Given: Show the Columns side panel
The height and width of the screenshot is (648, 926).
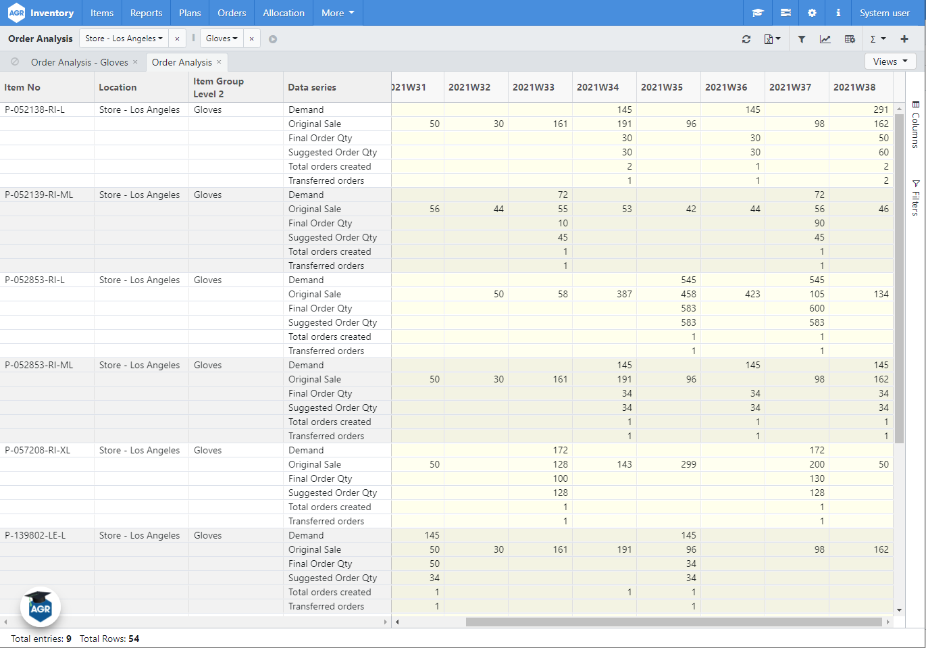Looking at the screenshot, I should point(916,125).
